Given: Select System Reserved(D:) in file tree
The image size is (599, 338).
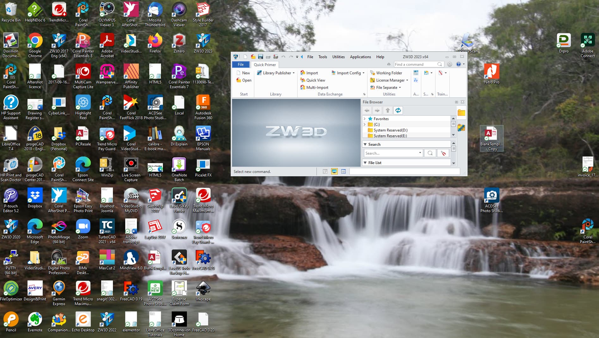Looking at the screenshot, I should [390, 130].
